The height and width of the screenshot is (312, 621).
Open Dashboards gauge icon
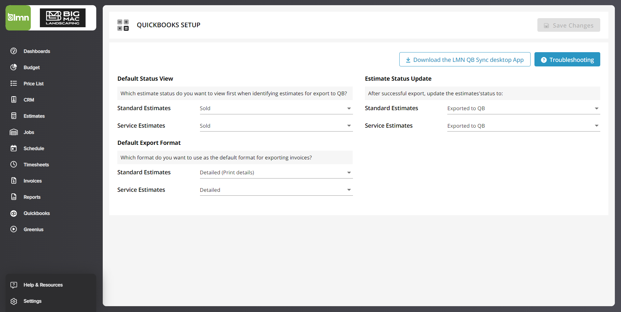click(x=14, y=51)
